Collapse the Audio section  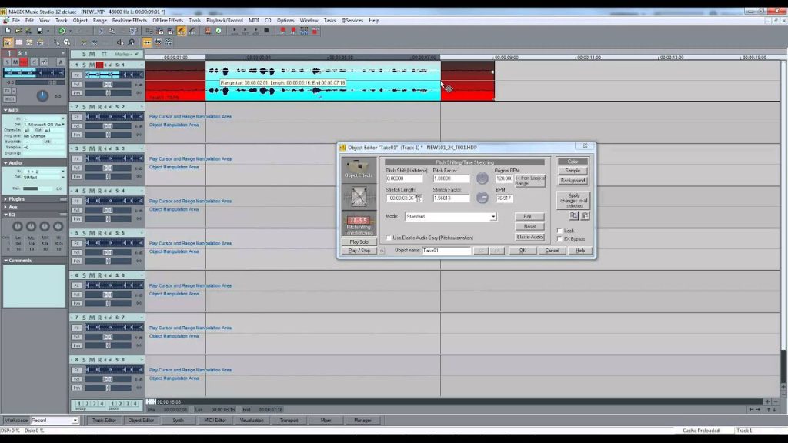point(5,163)
